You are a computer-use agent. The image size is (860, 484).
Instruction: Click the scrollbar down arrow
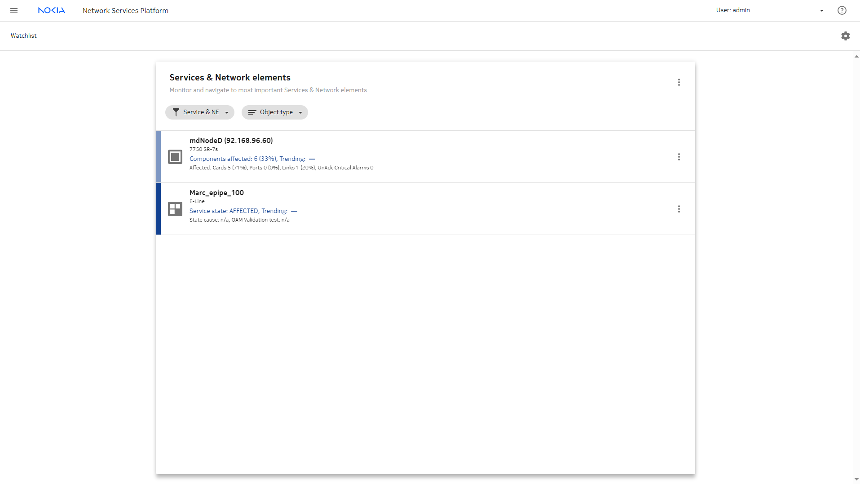click(856, 480)
